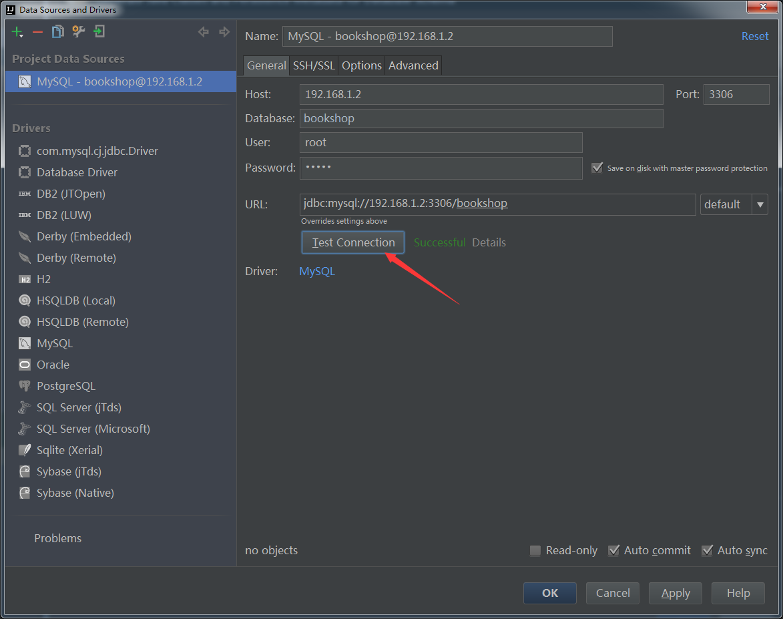The width and height of the screenshot is (783, 619).
Task: Select Oracle driver row text
Action: point(53,365)
